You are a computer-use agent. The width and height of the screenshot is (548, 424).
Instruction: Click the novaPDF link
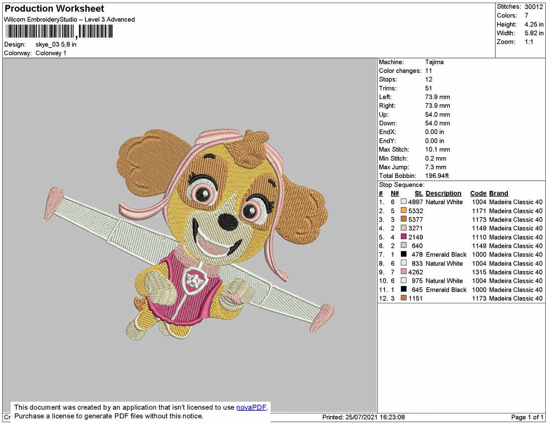click(251, 407)
